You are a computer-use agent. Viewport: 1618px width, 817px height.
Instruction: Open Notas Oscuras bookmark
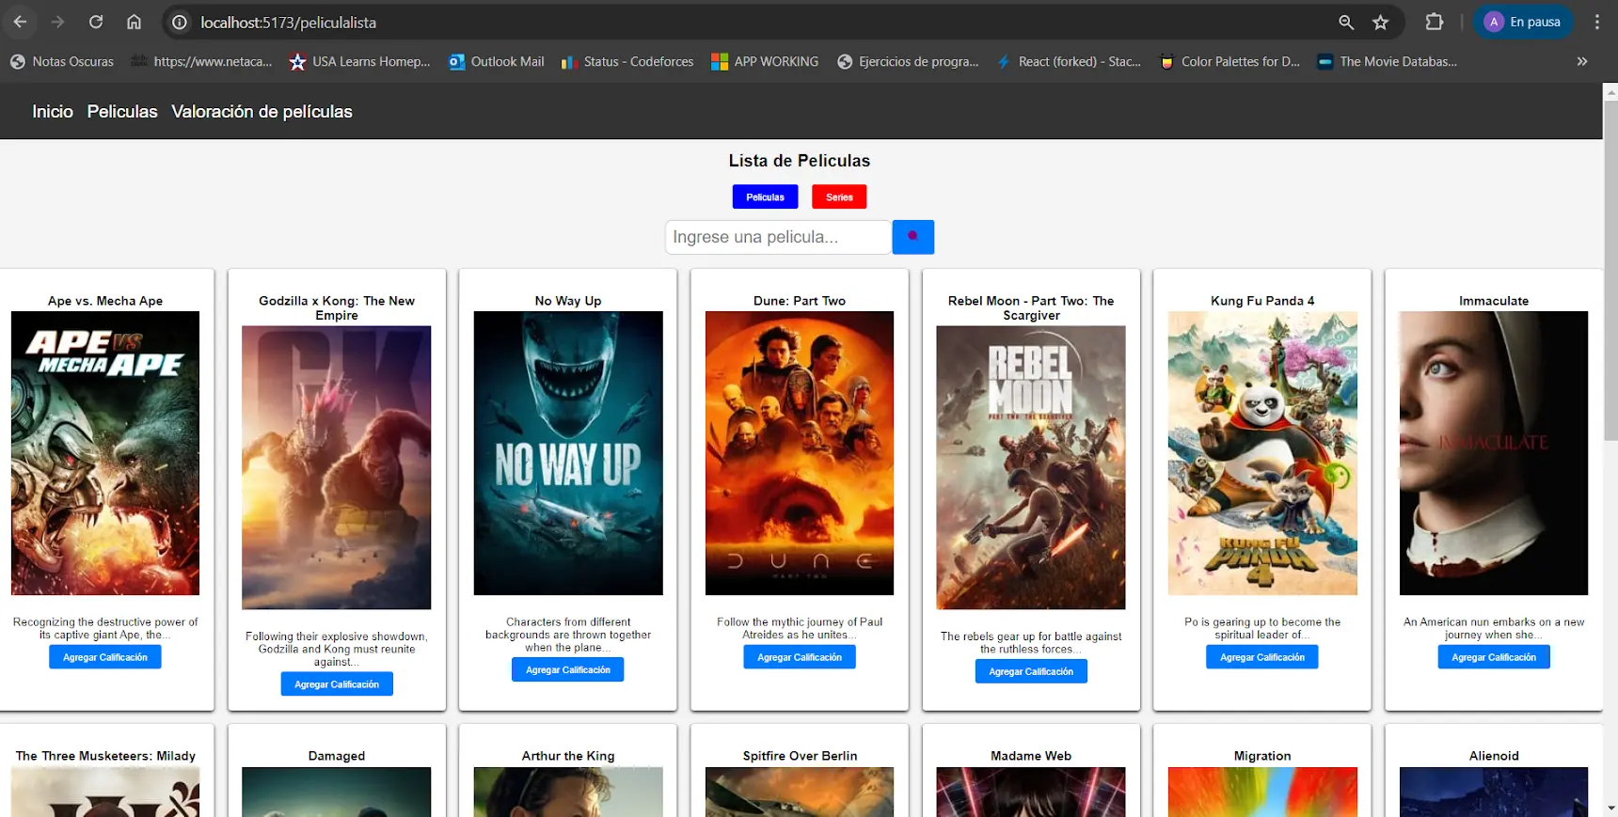62,61
